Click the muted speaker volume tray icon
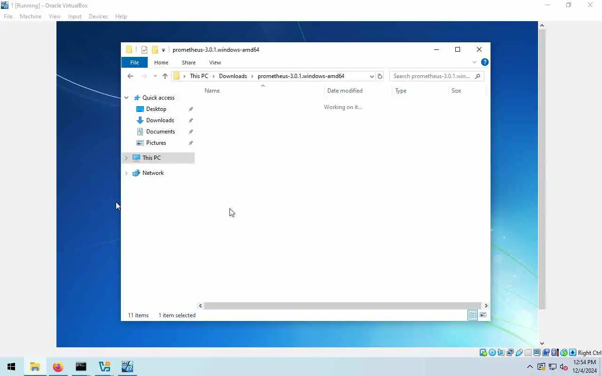This screenshot has width=602, height=376. 564,367
